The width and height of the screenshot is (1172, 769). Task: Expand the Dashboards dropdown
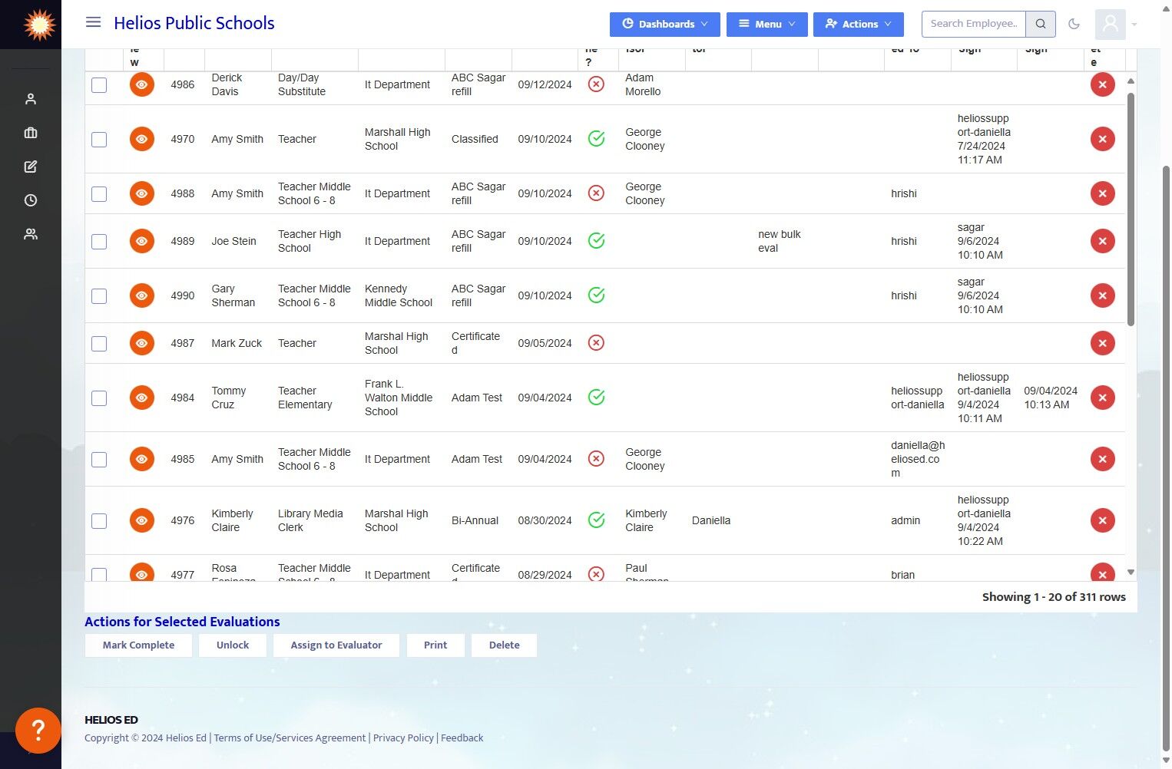pyautogui.click(x=665, y=24)
